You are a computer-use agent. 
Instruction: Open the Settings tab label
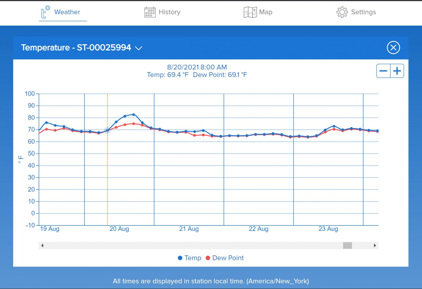[363, 12]
